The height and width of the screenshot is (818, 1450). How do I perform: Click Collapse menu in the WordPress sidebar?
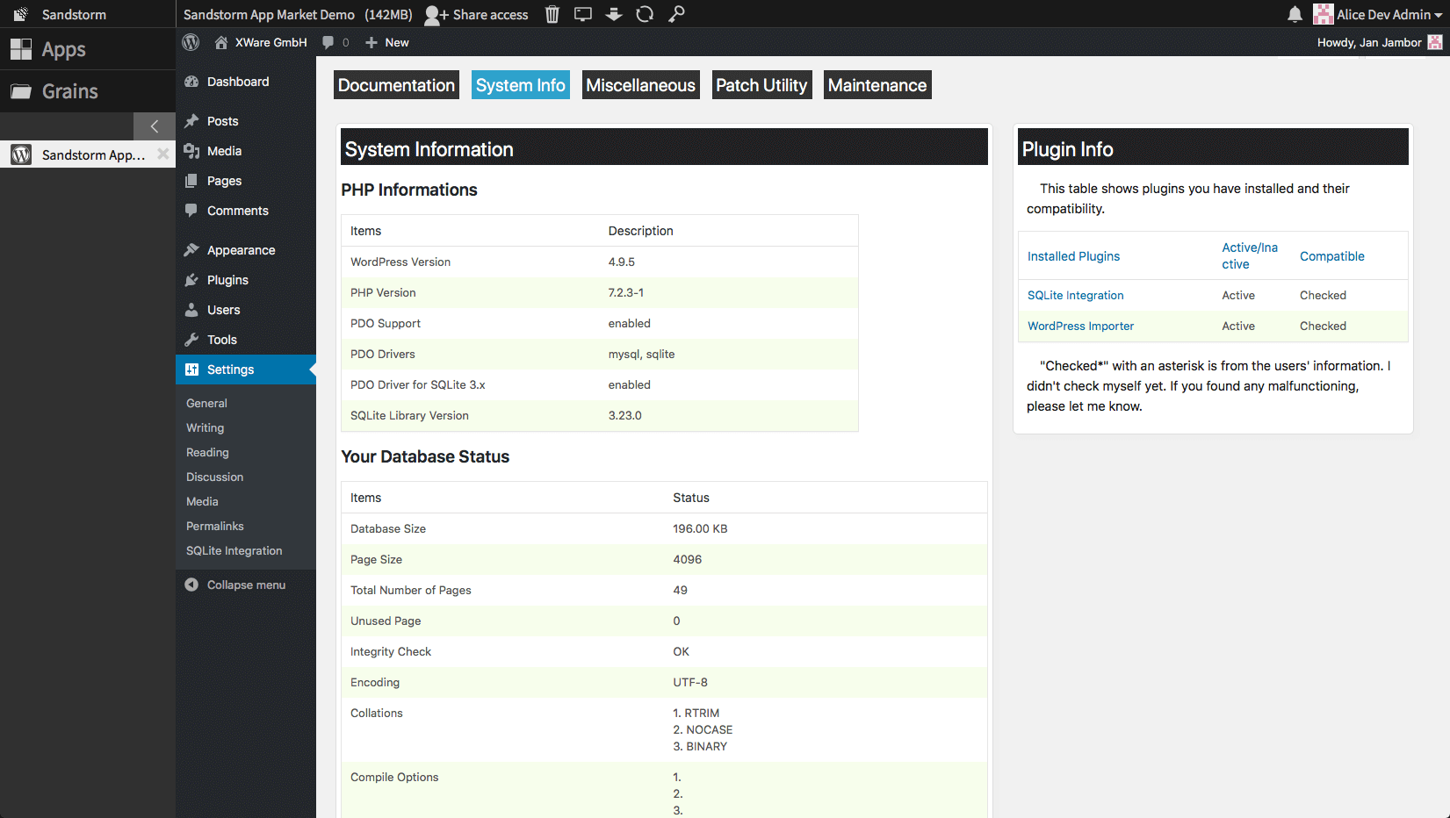tap(235, 585)
